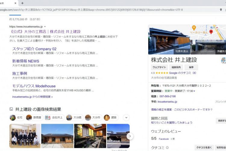Open the Japanese garden courtyard thumbnail
The width and height of the screenshot is (226, 151).
pyautogui.click(x=90, y=136)
